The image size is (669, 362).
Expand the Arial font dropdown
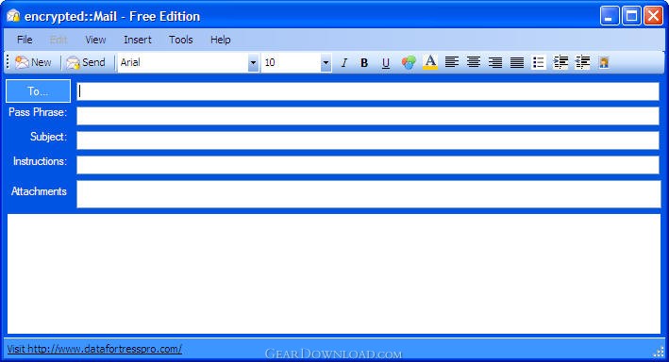pyautogui.click(x=253, y=62)
